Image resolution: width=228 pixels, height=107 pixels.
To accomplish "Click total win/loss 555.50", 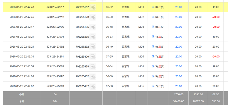I will (216, 101).
